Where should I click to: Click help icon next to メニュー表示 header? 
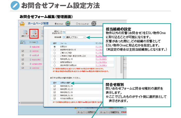tap(25, 43)
